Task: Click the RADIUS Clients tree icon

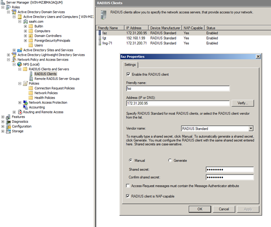Action: click(x=31, y=74)
